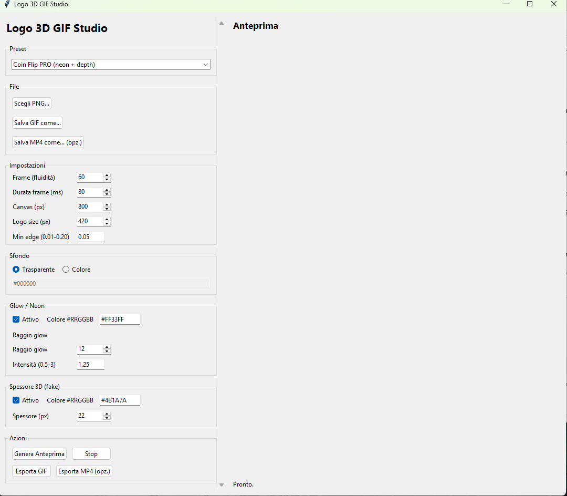This screenshot has width=567, height=496.
Task: Decrease Canvas (px) with down arrow
Action: coord(107,209)
